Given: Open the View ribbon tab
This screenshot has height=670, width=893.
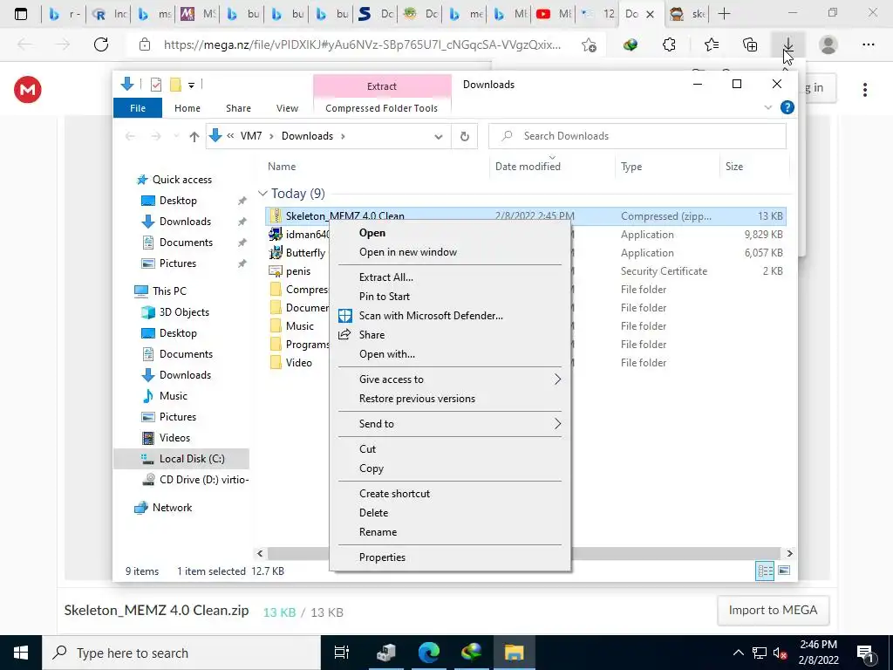Looking at the screenshot, I should click(x=287, y=107).
